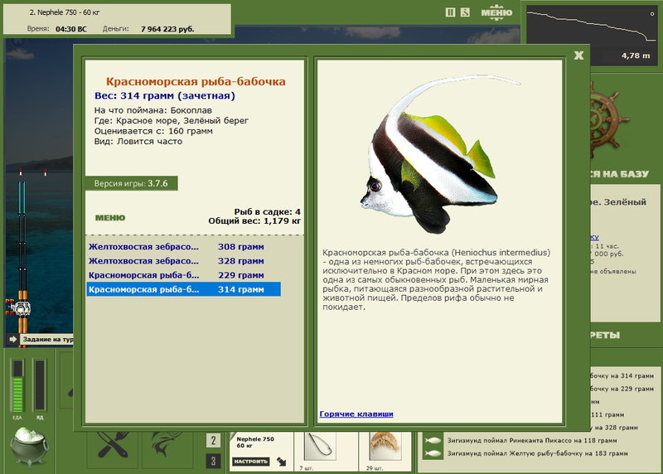The image size is (663, 474).
Task: Select the Желтохвостая зебрасо... 308 грамм row
Action: tap(183, 246)
